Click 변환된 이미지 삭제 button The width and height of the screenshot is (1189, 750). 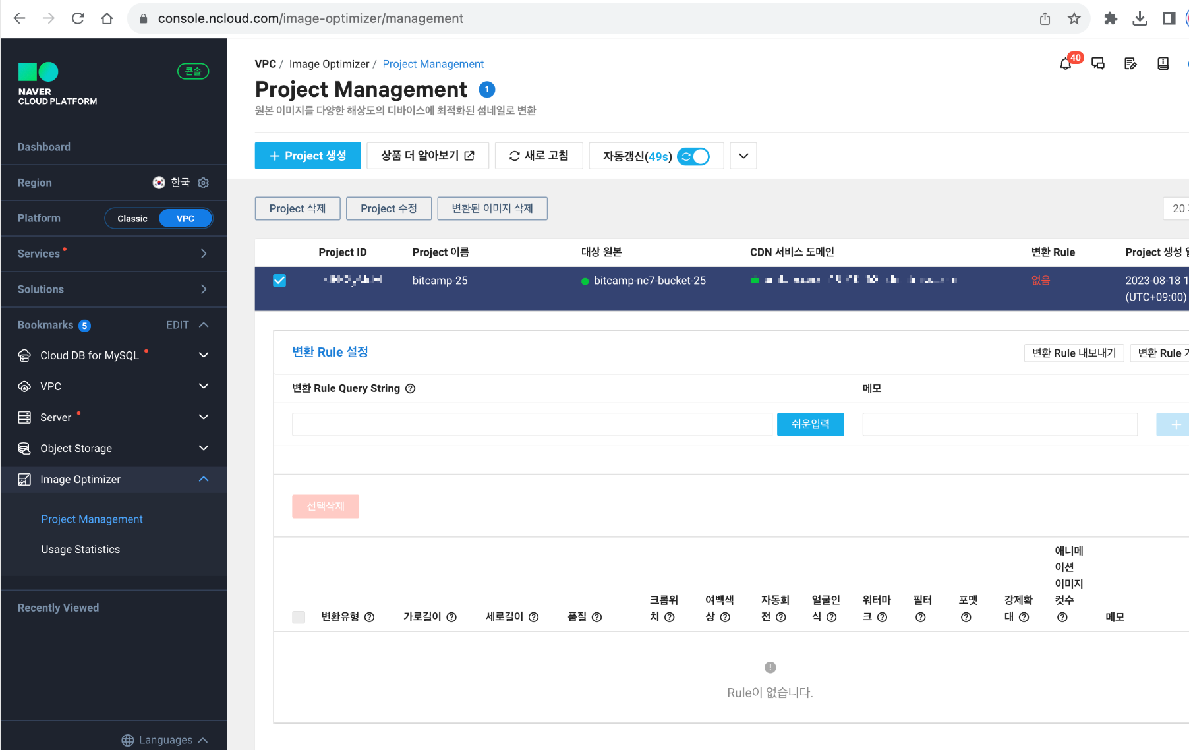click(x=492, y=208)
